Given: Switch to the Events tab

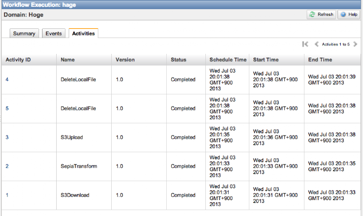Looking at the screenshot, I should (x=54, y=33).
